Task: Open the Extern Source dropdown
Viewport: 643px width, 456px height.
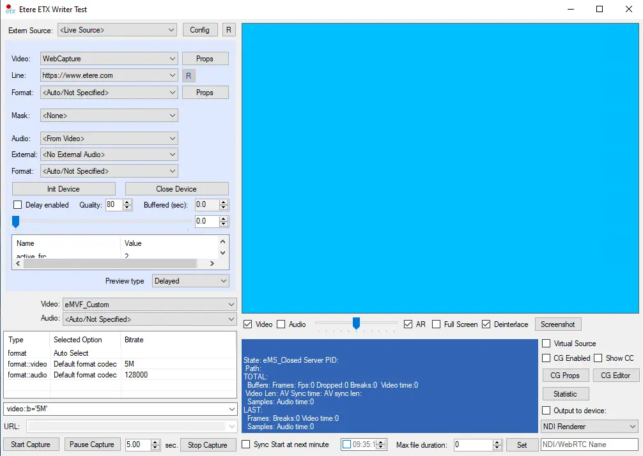Action: (117, 30)
